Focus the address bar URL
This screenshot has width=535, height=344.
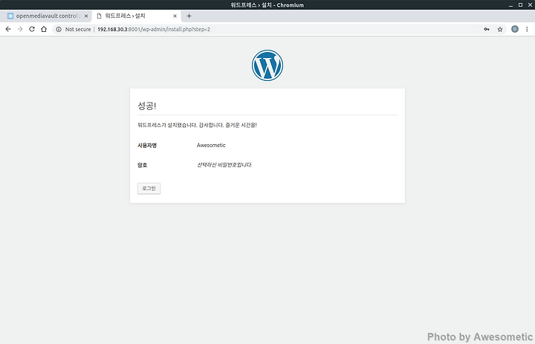tap(154, 30)
